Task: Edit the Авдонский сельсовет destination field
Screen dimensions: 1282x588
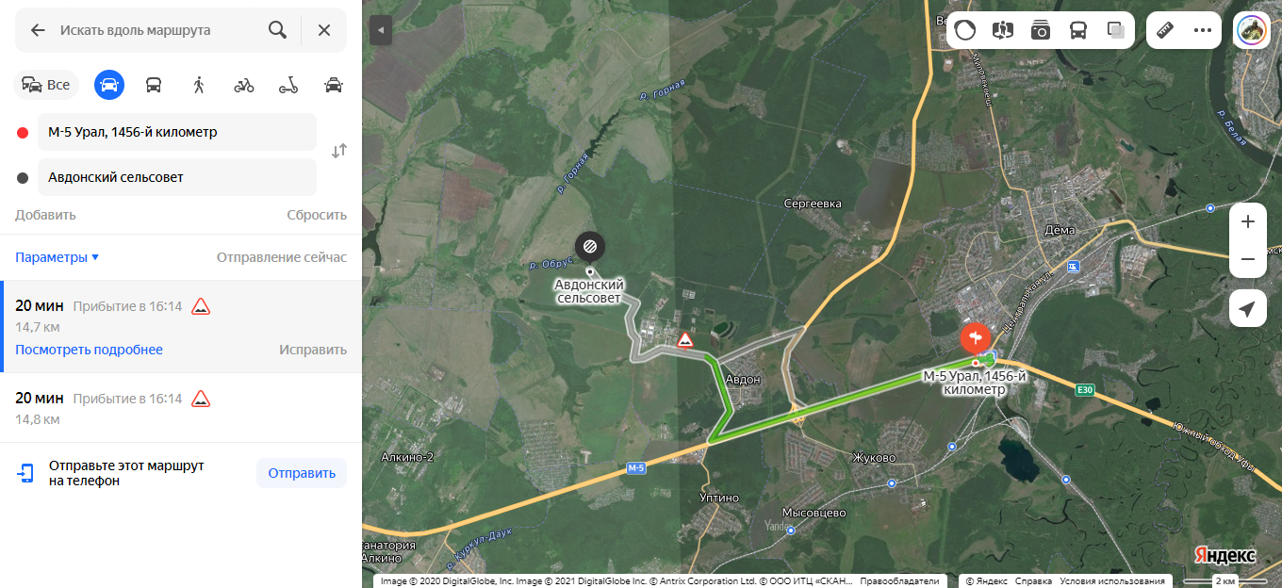Action: pyautogui.click(x=177, y=177)
